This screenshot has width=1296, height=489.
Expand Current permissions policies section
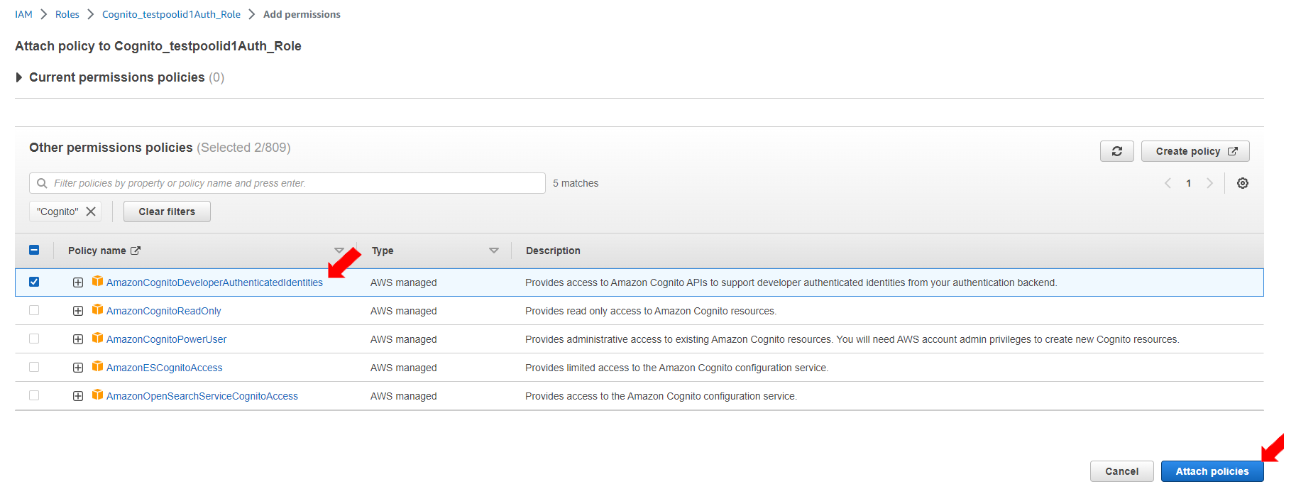point(19,77)
